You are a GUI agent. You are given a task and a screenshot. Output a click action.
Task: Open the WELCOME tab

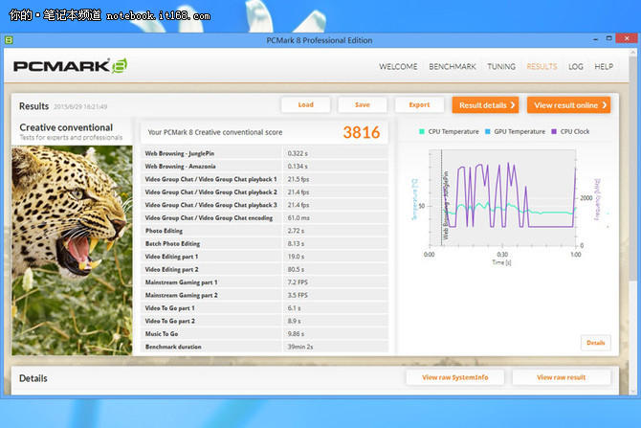pos(398,67)
